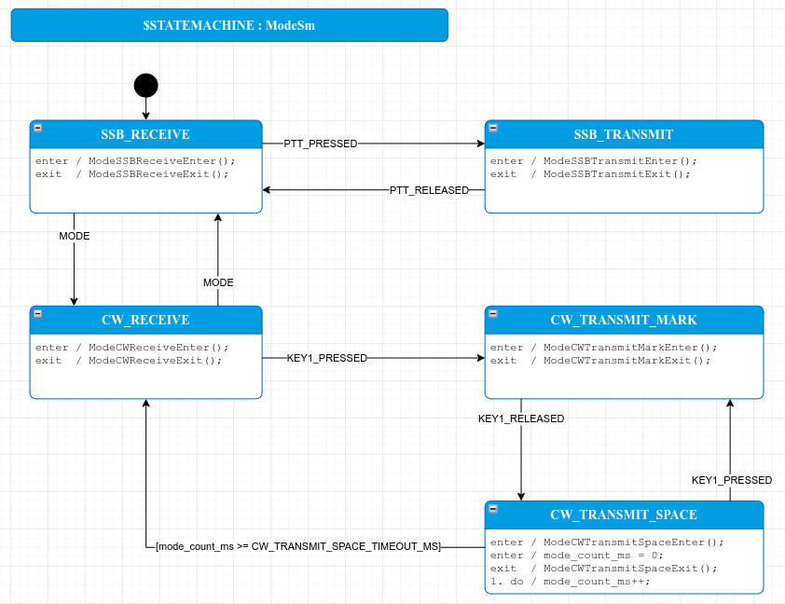This screenshot has width=785, height=604.
Task: Click the SSB_TRANSMIT state title bar
Action: pos(623,134)
